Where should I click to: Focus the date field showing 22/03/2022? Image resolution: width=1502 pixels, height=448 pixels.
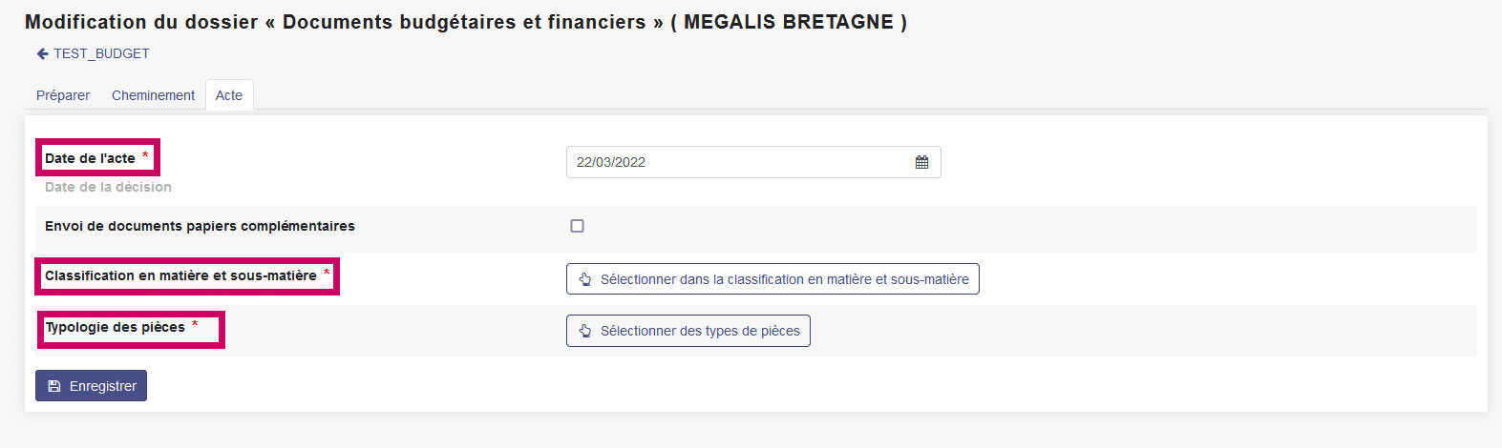tap(753, 162)
